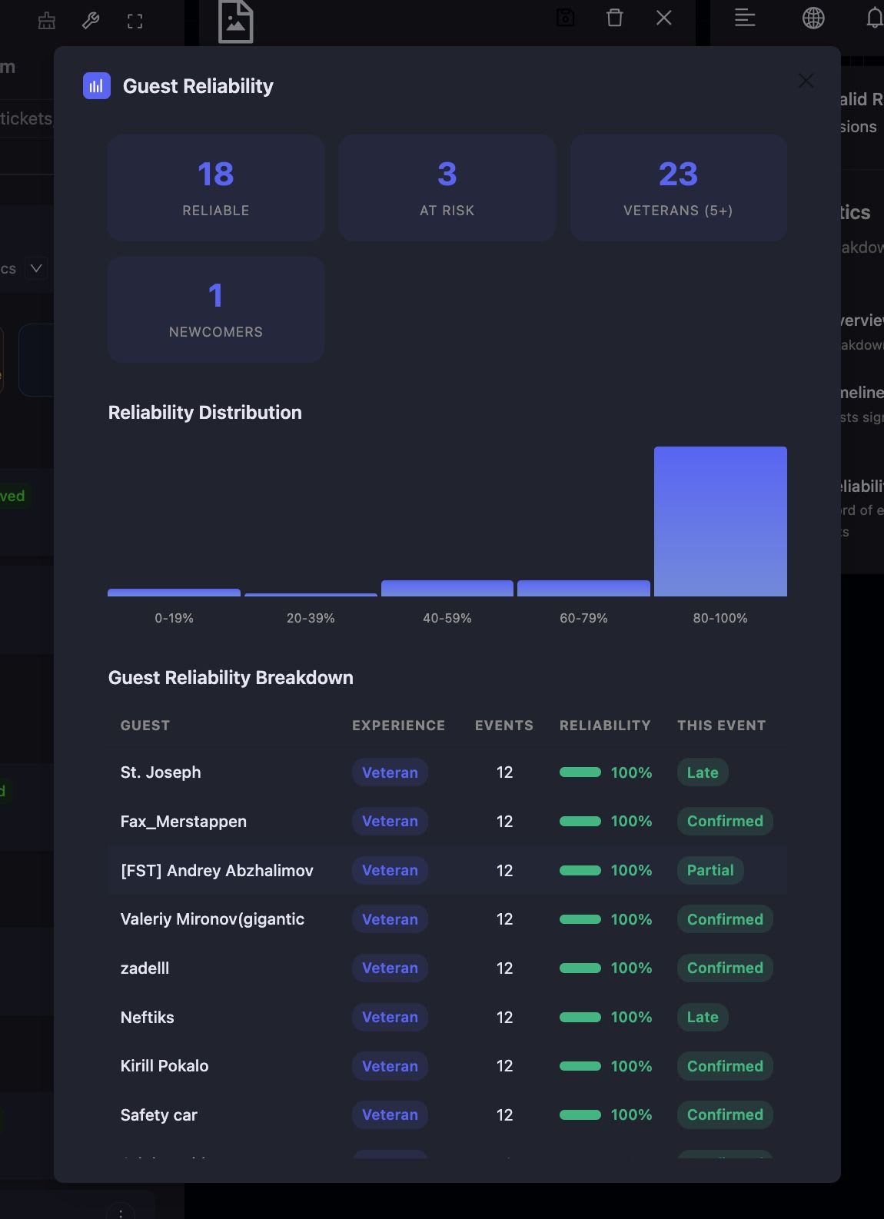Click the image file icon
Viewport: 884px width, 1219px height.
click(x=235, y=22)
